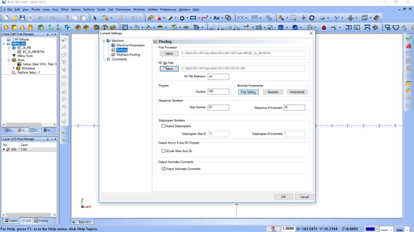
Task: Click the pan crosshair view icon
Action: [303, 18]
